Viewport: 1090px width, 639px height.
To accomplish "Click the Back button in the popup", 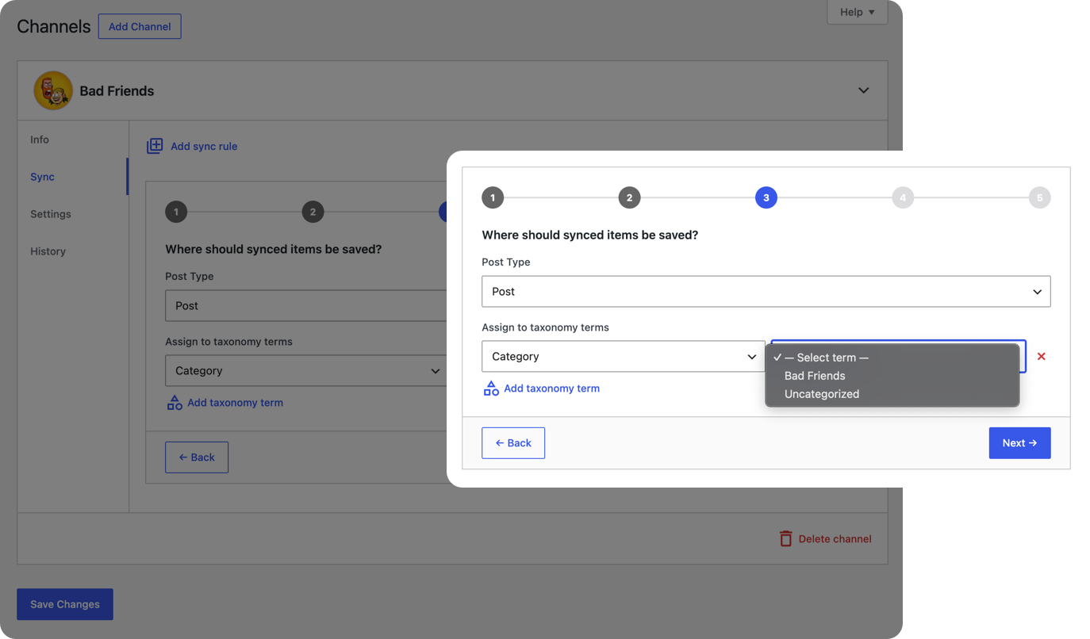I will point(513,443).
